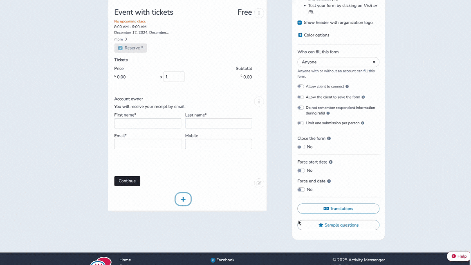Click inside the First name field
Viewport: 471px width, 265px height.
pos(147,123)
